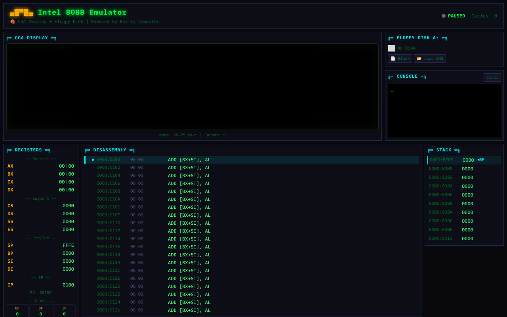The height and width of the screenshot is (317, 507).
Task: Click the SI register value
Action: [x=68, y=261]
